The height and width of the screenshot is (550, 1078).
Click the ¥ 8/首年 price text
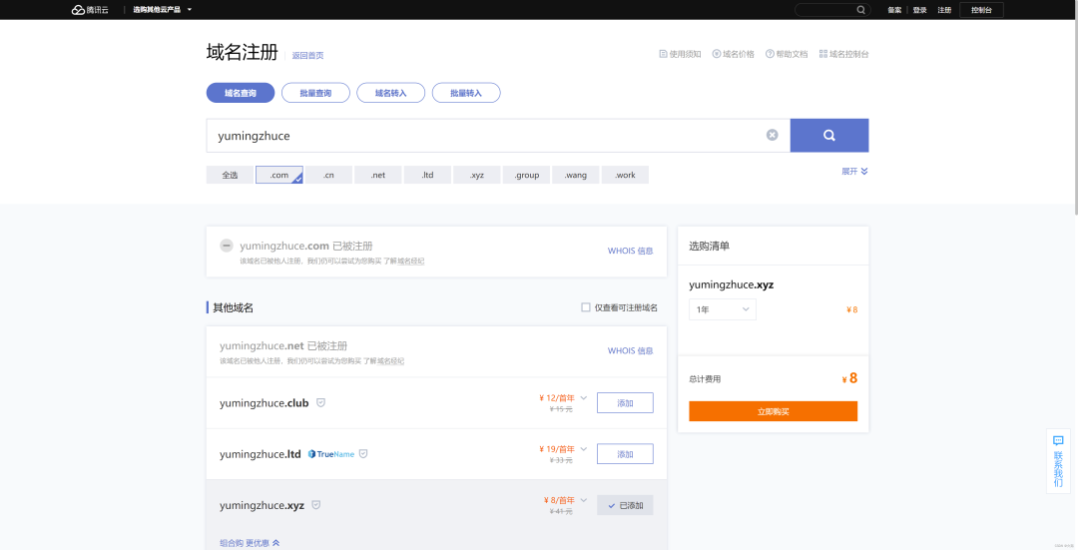click(559, 500)
